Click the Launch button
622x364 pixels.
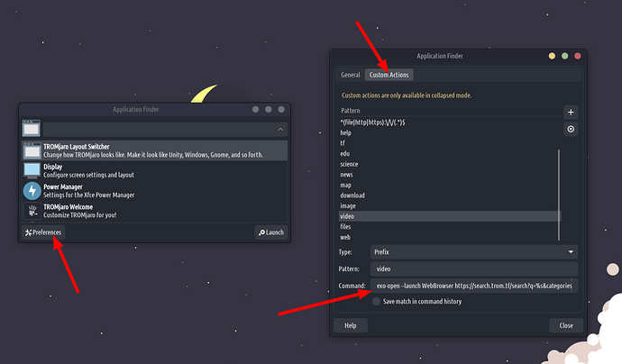pyautogui.click(x=271, y=232)
